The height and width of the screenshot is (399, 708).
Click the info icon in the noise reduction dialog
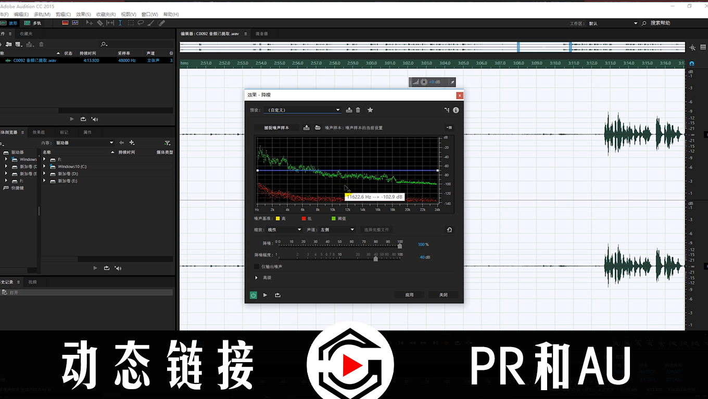(456, 110)
